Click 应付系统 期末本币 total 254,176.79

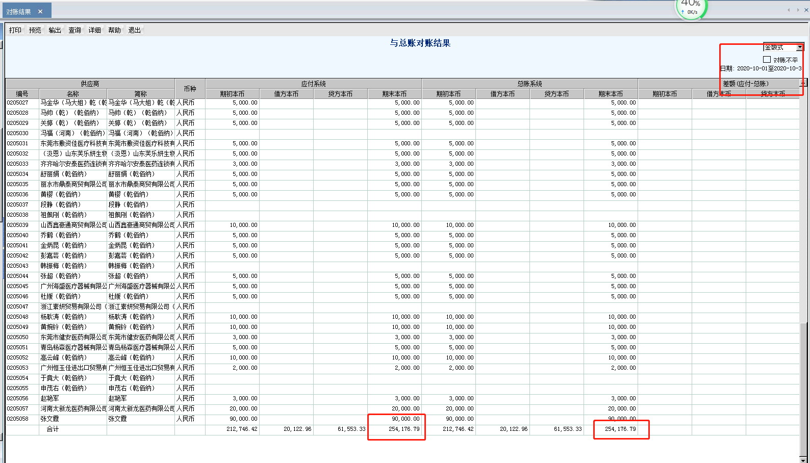(404, 429)
